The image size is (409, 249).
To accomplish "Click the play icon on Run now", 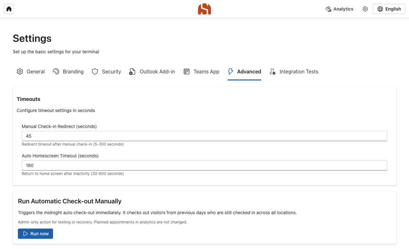I will coord(26,234).
